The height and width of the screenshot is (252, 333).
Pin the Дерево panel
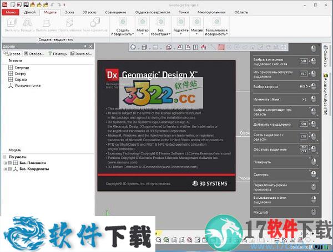coord(85,46)
